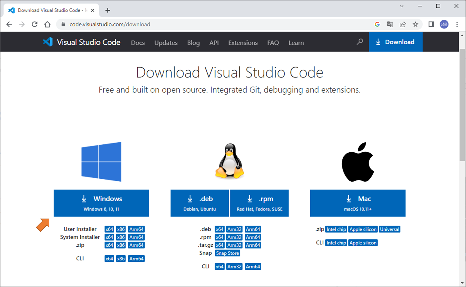Click the Windows logo image
466x287 pixels.
tap(101, 162)
